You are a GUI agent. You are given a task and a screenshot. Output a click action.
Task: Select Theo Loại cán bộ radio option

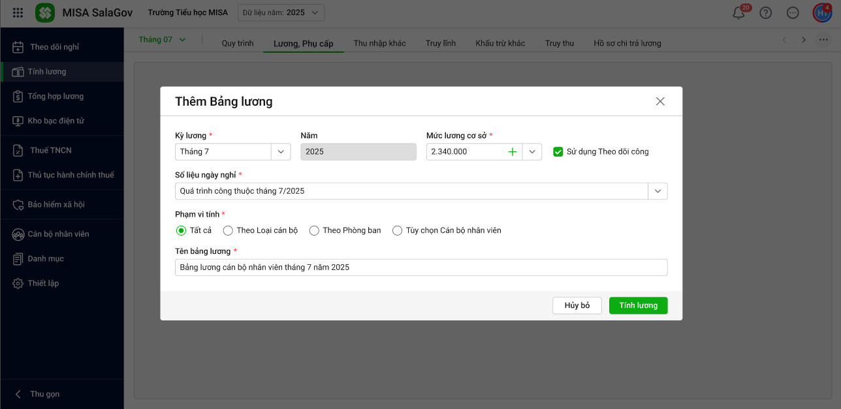[228, 230]
